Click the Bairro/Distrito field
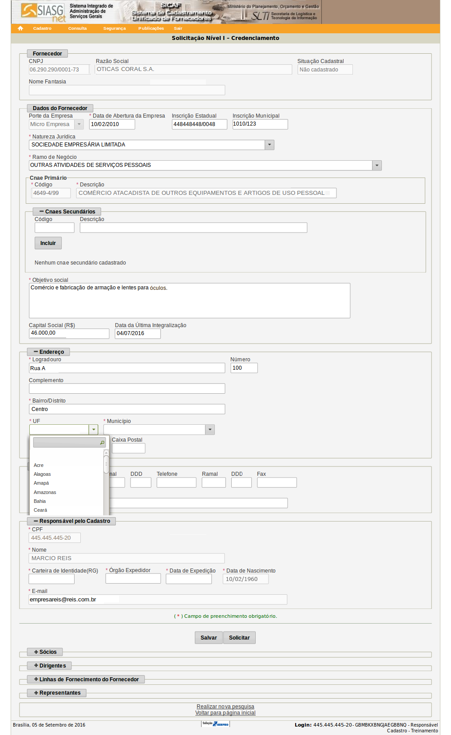 (127, 409)
